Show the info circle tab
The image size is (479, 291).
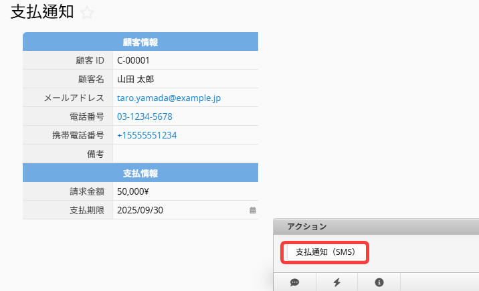(x=379, y=282)
